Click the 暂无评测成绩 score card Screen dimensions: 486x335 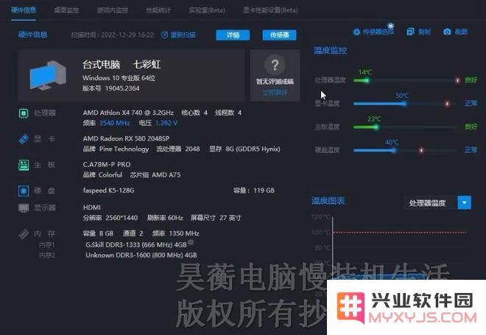coord(275,75)
